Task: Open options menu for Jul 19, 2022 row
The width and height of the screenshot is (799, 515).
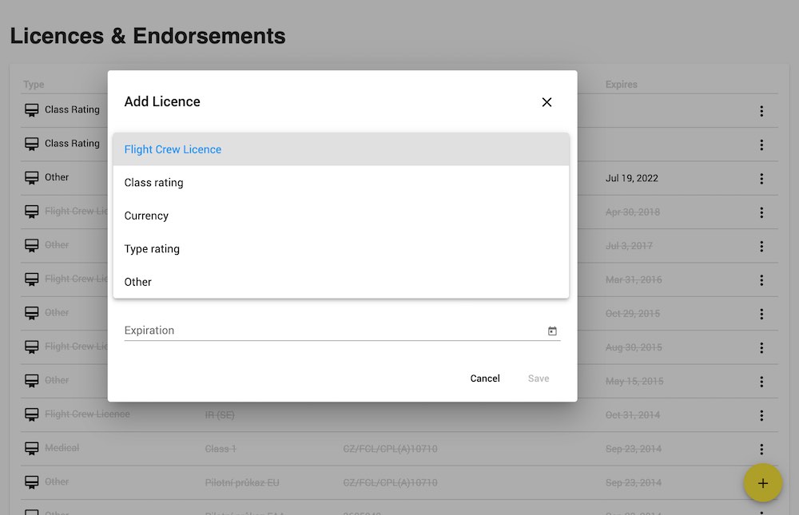Action: click(x=761, y=178)
